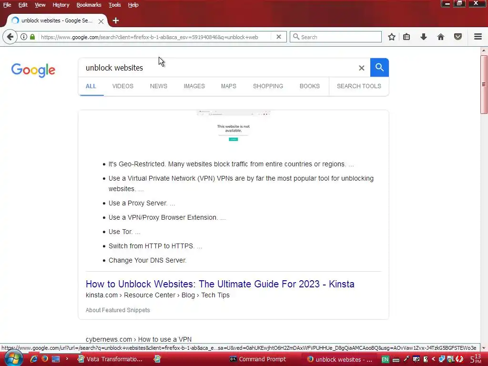The image size is (488, 366).
Task: Click the taskbar clock showing 5:13 PM
Action: (x=476, y=359)
